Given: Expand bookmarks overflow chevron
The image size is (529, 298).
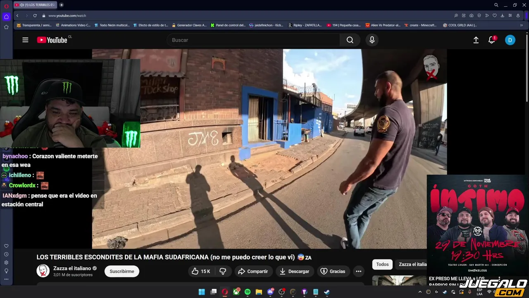Looking at the screenshot, I should click(521, 25).
